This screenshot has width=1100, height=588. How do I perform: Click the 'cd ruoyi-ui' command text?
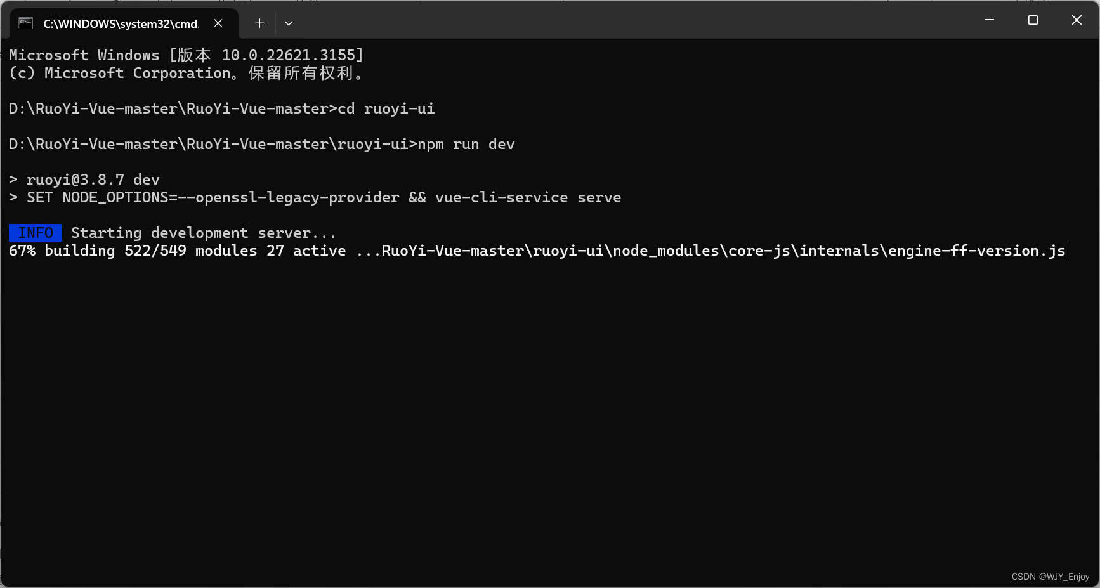tap(386, 108)
